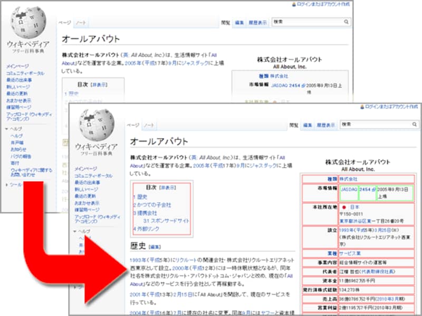Open the JASDAQ link in the infobox
This screenshot has height=316, width=422.
pos(349,189)
